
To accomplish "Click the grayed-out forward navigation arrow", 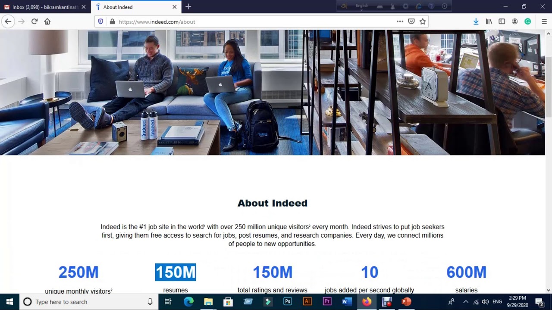I will pyautogui.click(x=21, y=22).
